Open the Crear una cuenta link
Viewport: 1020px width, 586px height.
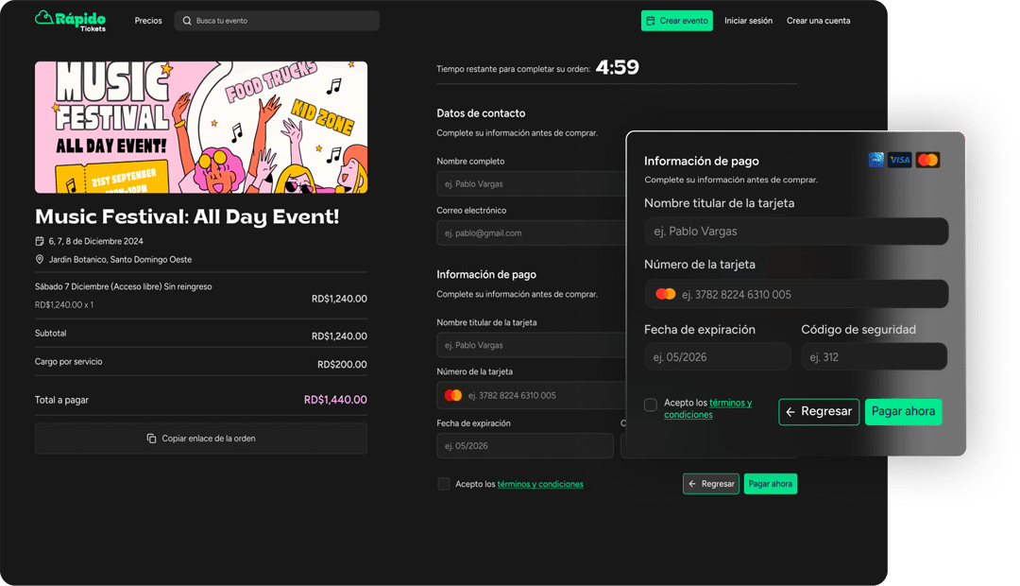coord(818,21)
